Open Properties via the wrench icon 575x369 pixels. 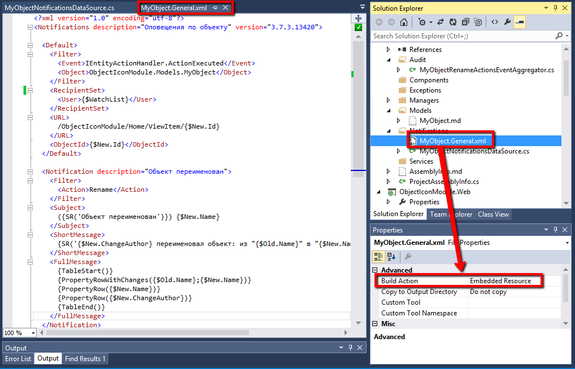[507, 22]
